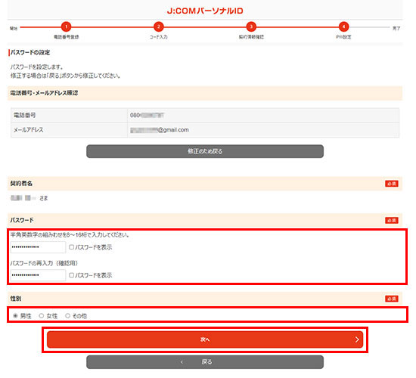Click the gray 戻る button

(x=205, y=362)
